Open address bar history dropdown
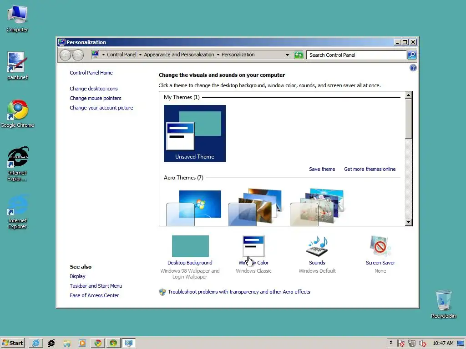The image size is (466, 349). point(288,55)
